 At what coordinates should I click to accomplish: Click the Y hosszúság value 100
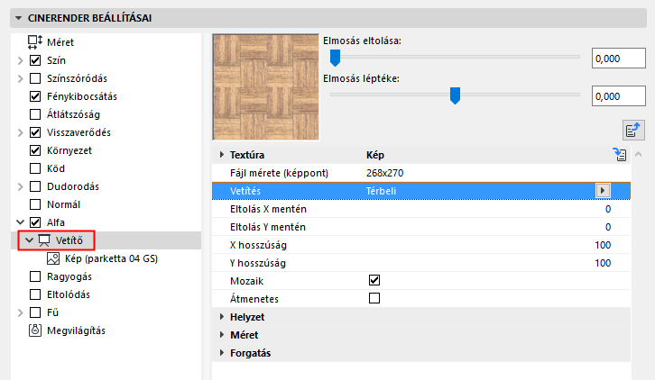click(603, 263)
